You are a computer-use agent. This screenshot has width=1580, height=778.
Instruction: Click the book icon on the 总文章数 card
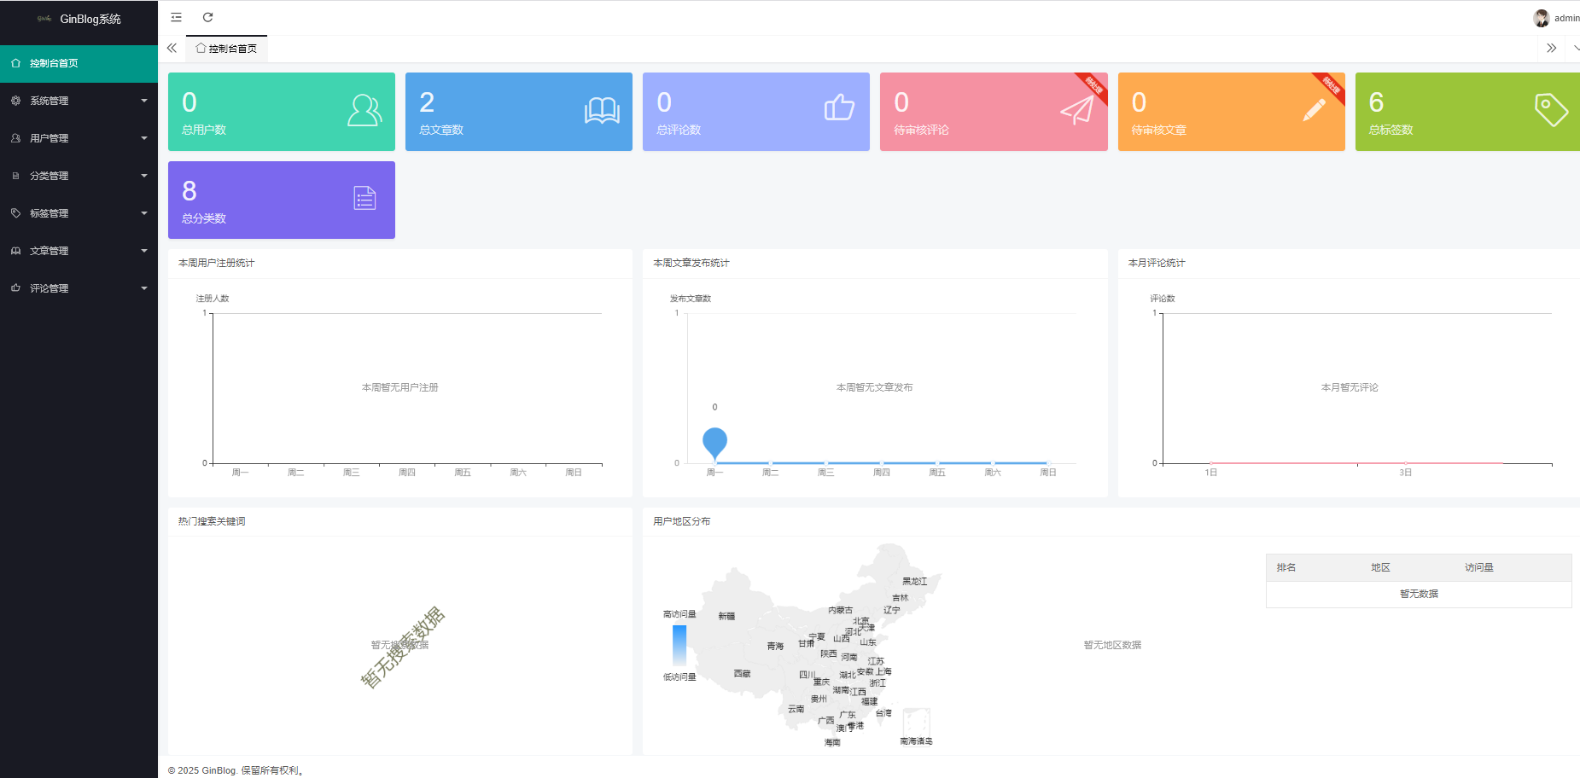(602, 111)
